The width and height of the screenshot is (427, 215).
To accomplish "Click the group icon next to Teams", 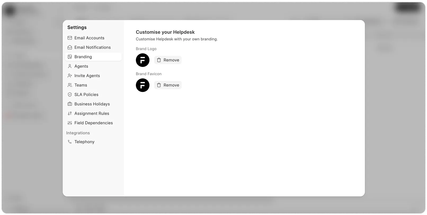I will click(x=70, y=85).
